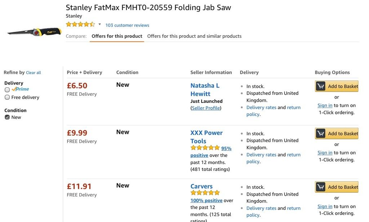View the Seller Profile link
Screen dimensions: 369x222
click(x=206, y=108)
